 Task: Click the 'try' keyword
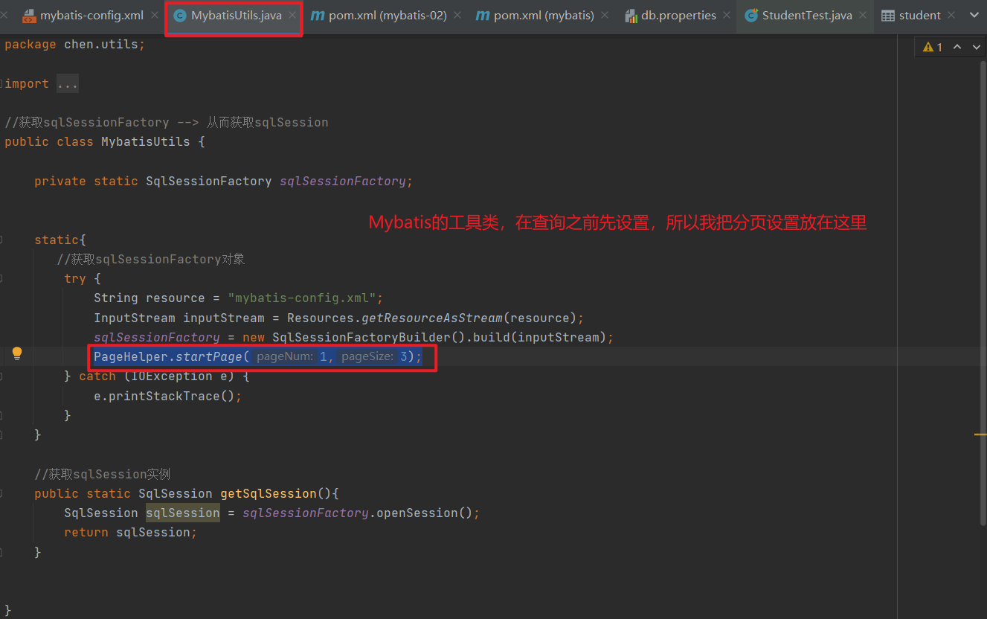(x=75, y=278)
